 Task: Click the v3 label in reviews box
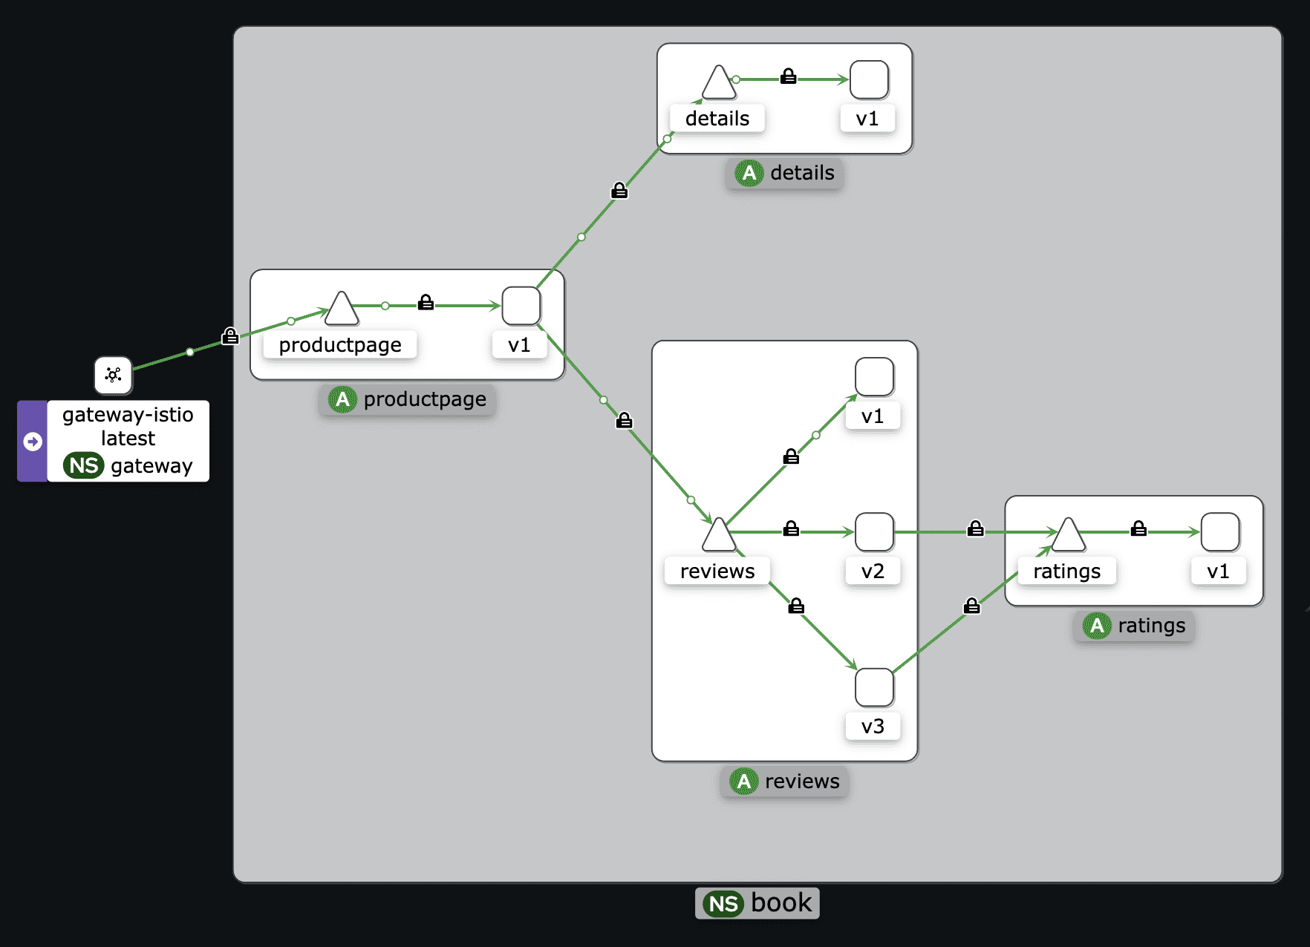tap(873, 727)
